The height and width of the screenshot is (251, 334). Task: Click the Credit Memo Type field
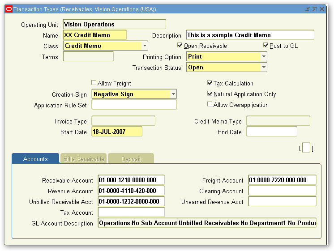point(278,121)
